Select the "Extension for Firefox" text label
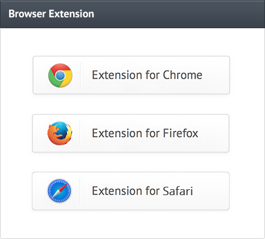The image size is (265, 239). [x=145, y=133]
